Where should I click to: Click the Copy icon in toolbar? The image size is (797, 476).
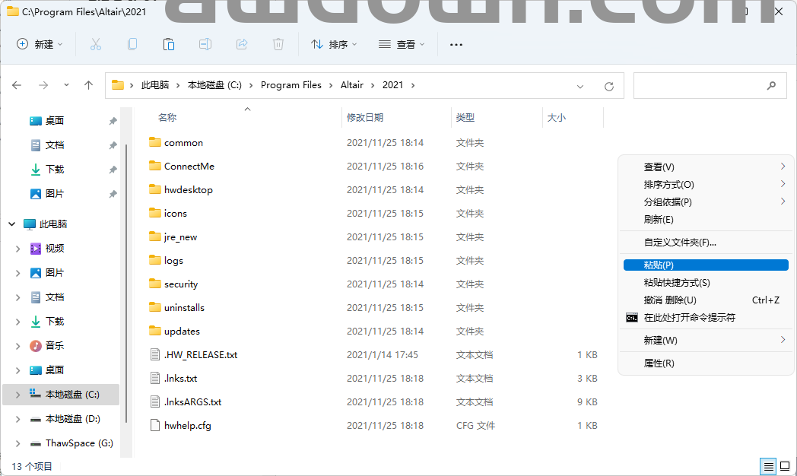(132, 45)
